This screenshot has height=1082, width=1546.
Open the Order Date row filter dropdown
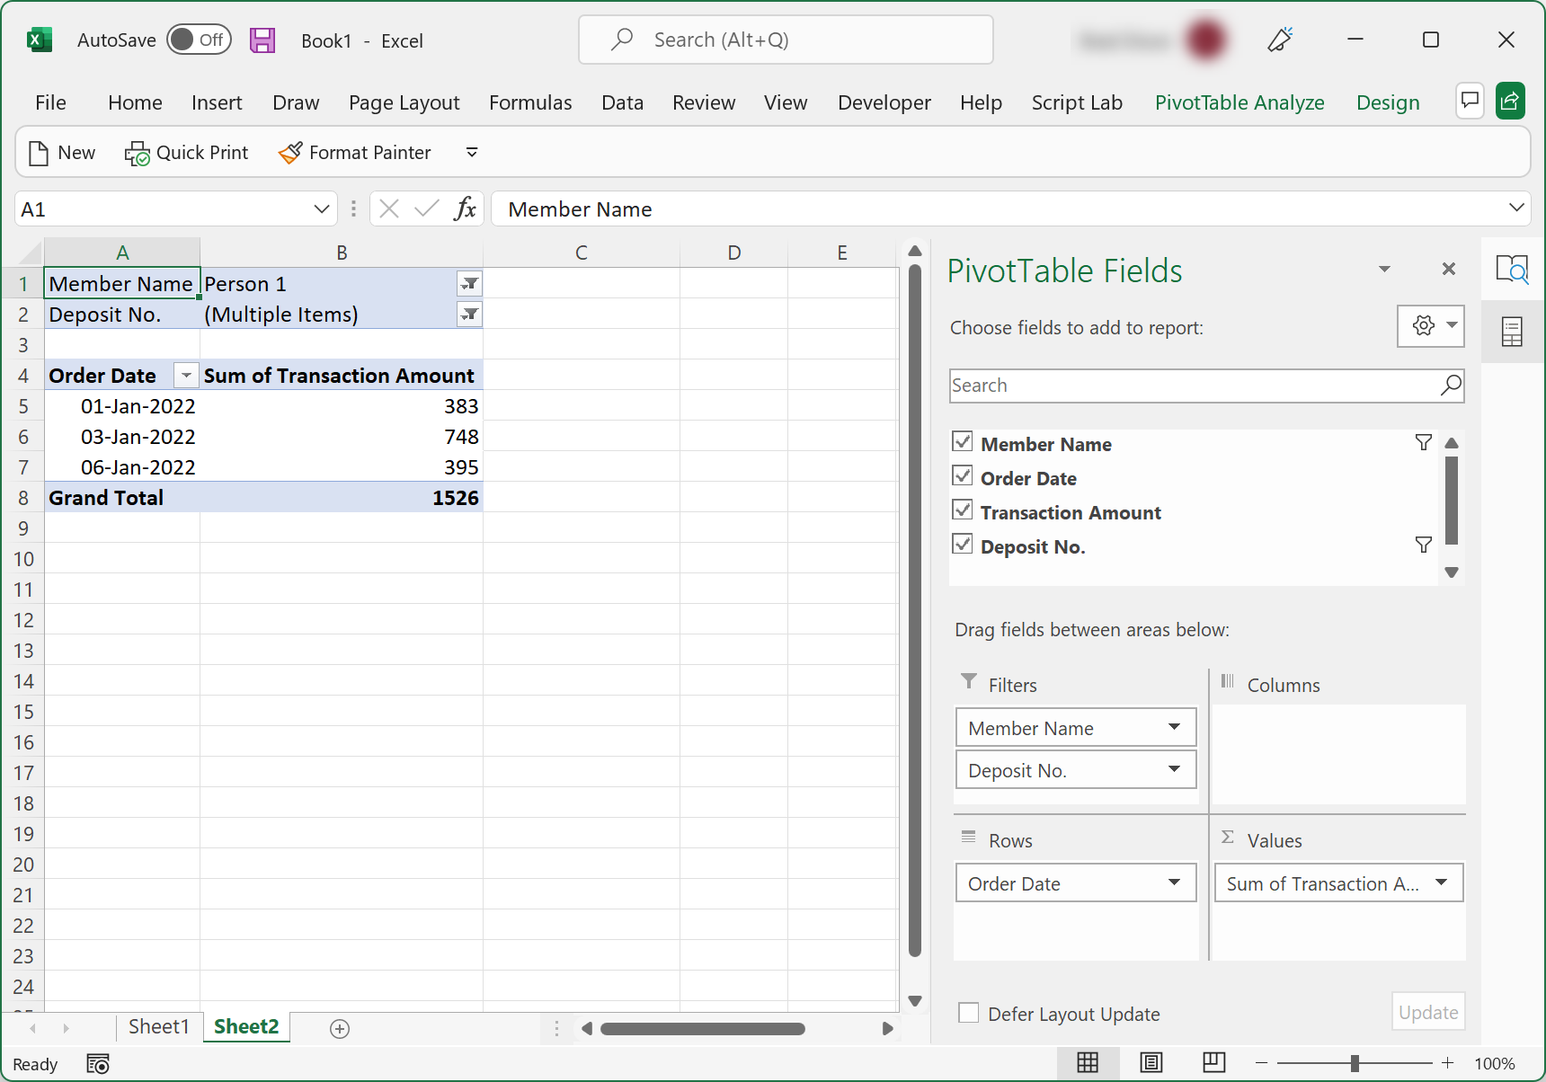tap(186, 376)
